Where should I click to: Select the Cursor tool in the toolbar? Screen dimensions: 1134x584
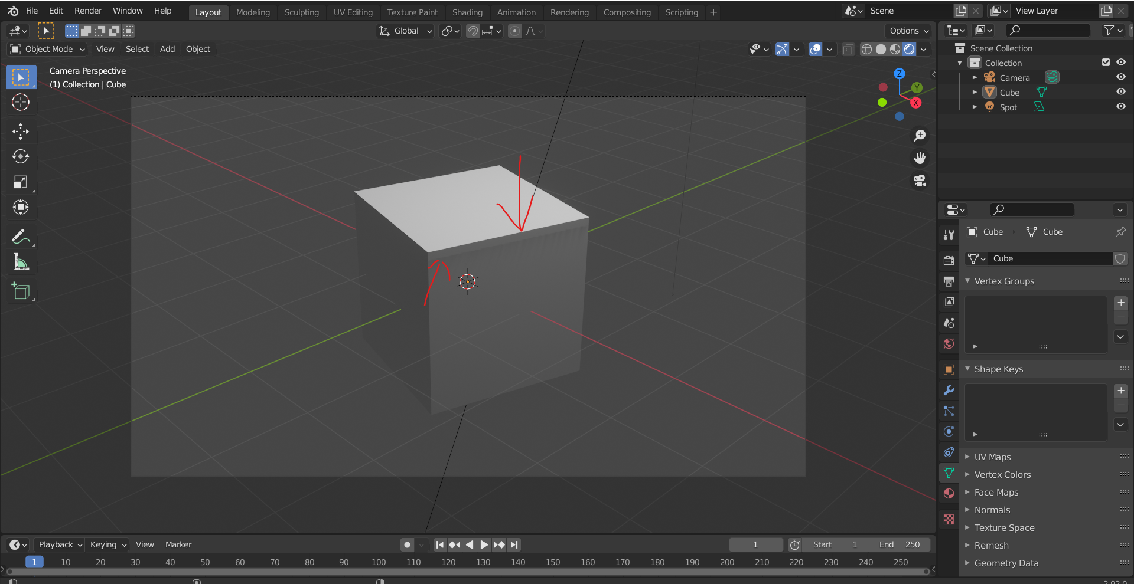[x=21, y=103]
